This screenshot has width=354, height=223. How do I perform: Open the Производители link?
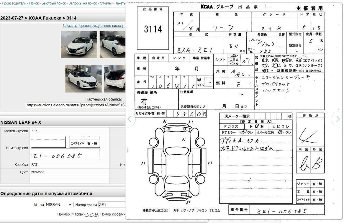tap(14, 3)
